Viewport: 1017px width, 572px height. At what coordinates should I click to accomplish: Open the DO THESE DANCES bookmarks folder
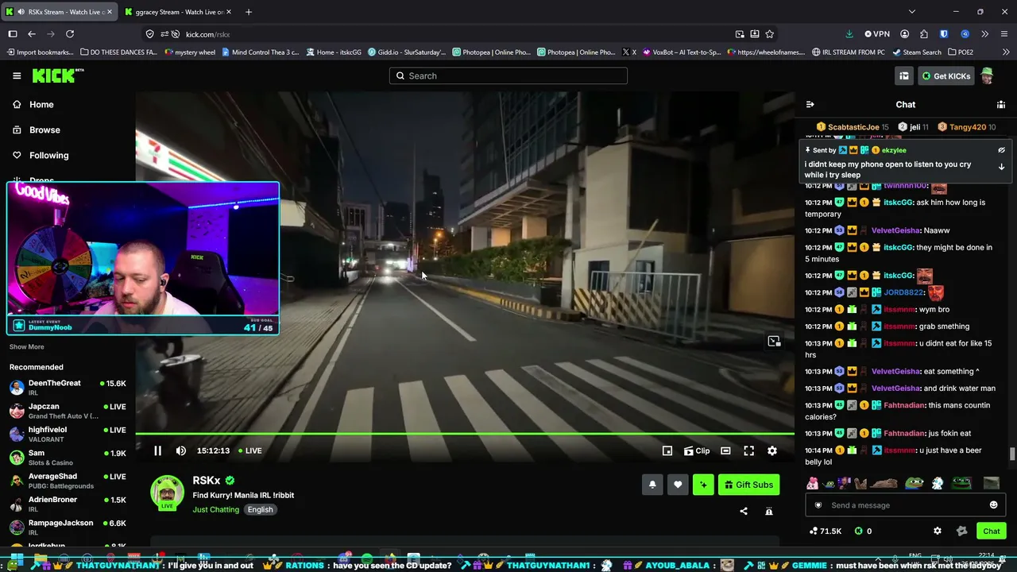(119, 52)
